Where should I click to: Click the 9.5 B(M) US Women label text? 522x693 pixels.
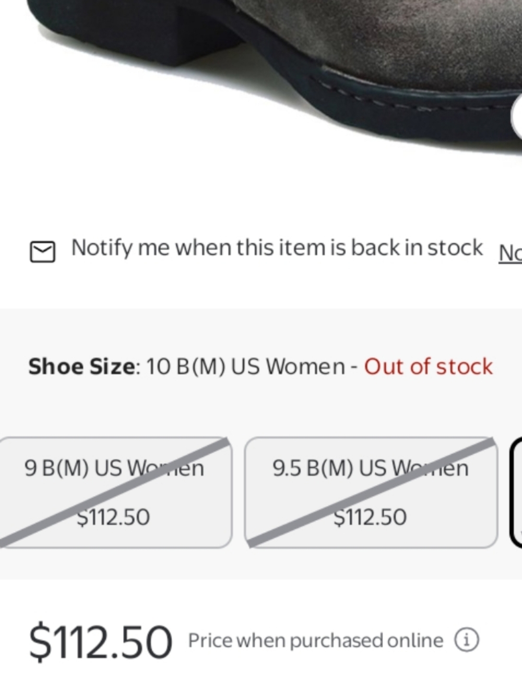[x=370, y=468]
